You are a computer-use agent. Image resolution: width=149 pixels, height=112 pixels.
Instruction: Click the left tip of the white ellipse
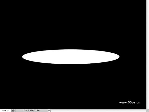[x=22, y=57]
